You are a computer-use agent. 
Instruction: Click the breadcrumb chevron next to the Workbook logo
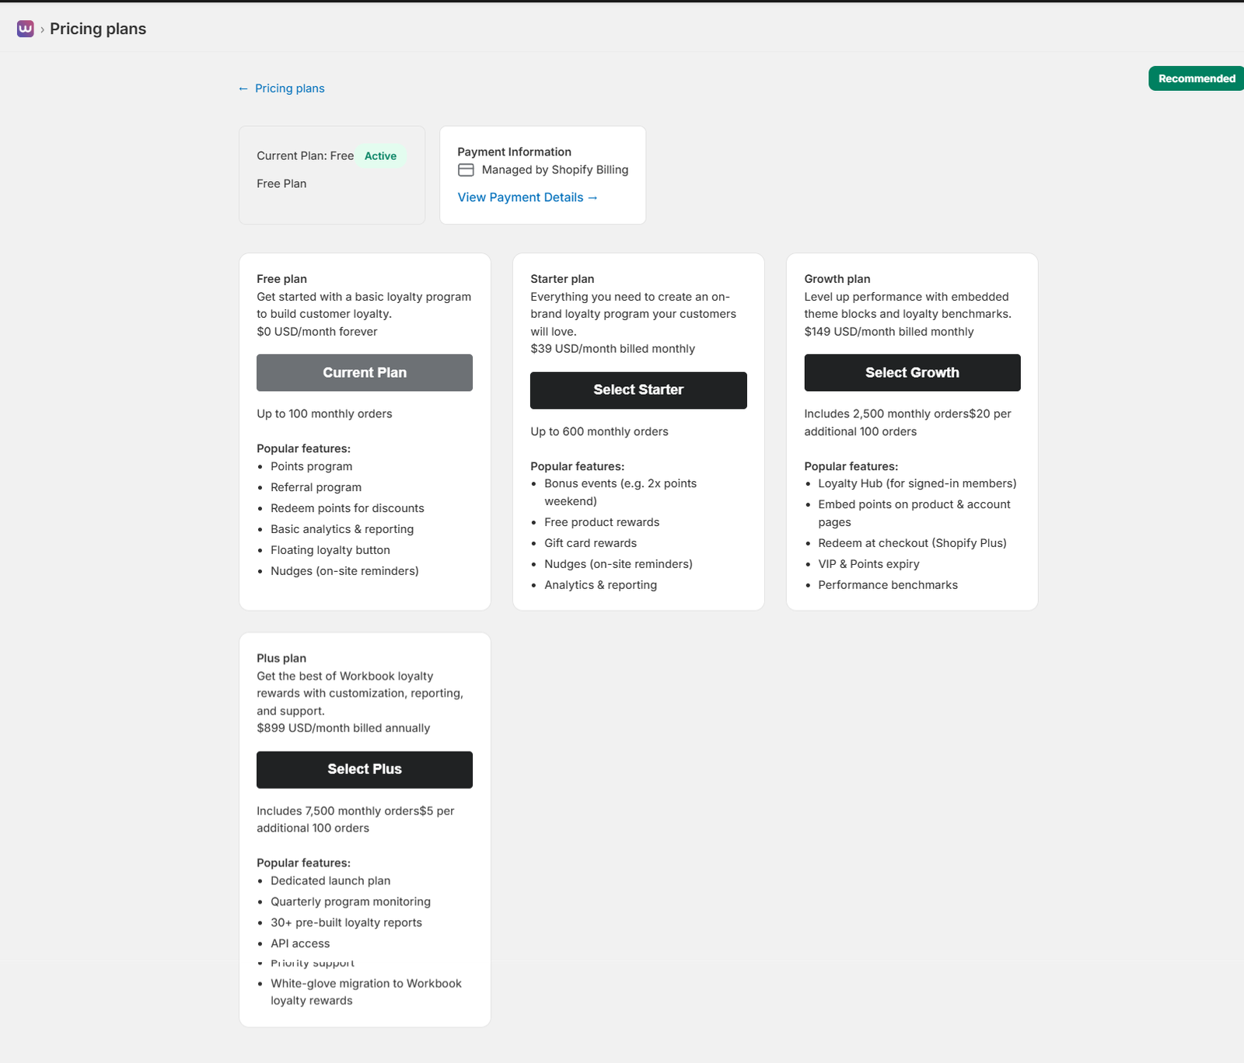pyautogui.click(x=41, y=29)
